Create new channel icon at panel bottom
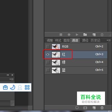This screenshot has width=112, height=112. click(94, 108)
